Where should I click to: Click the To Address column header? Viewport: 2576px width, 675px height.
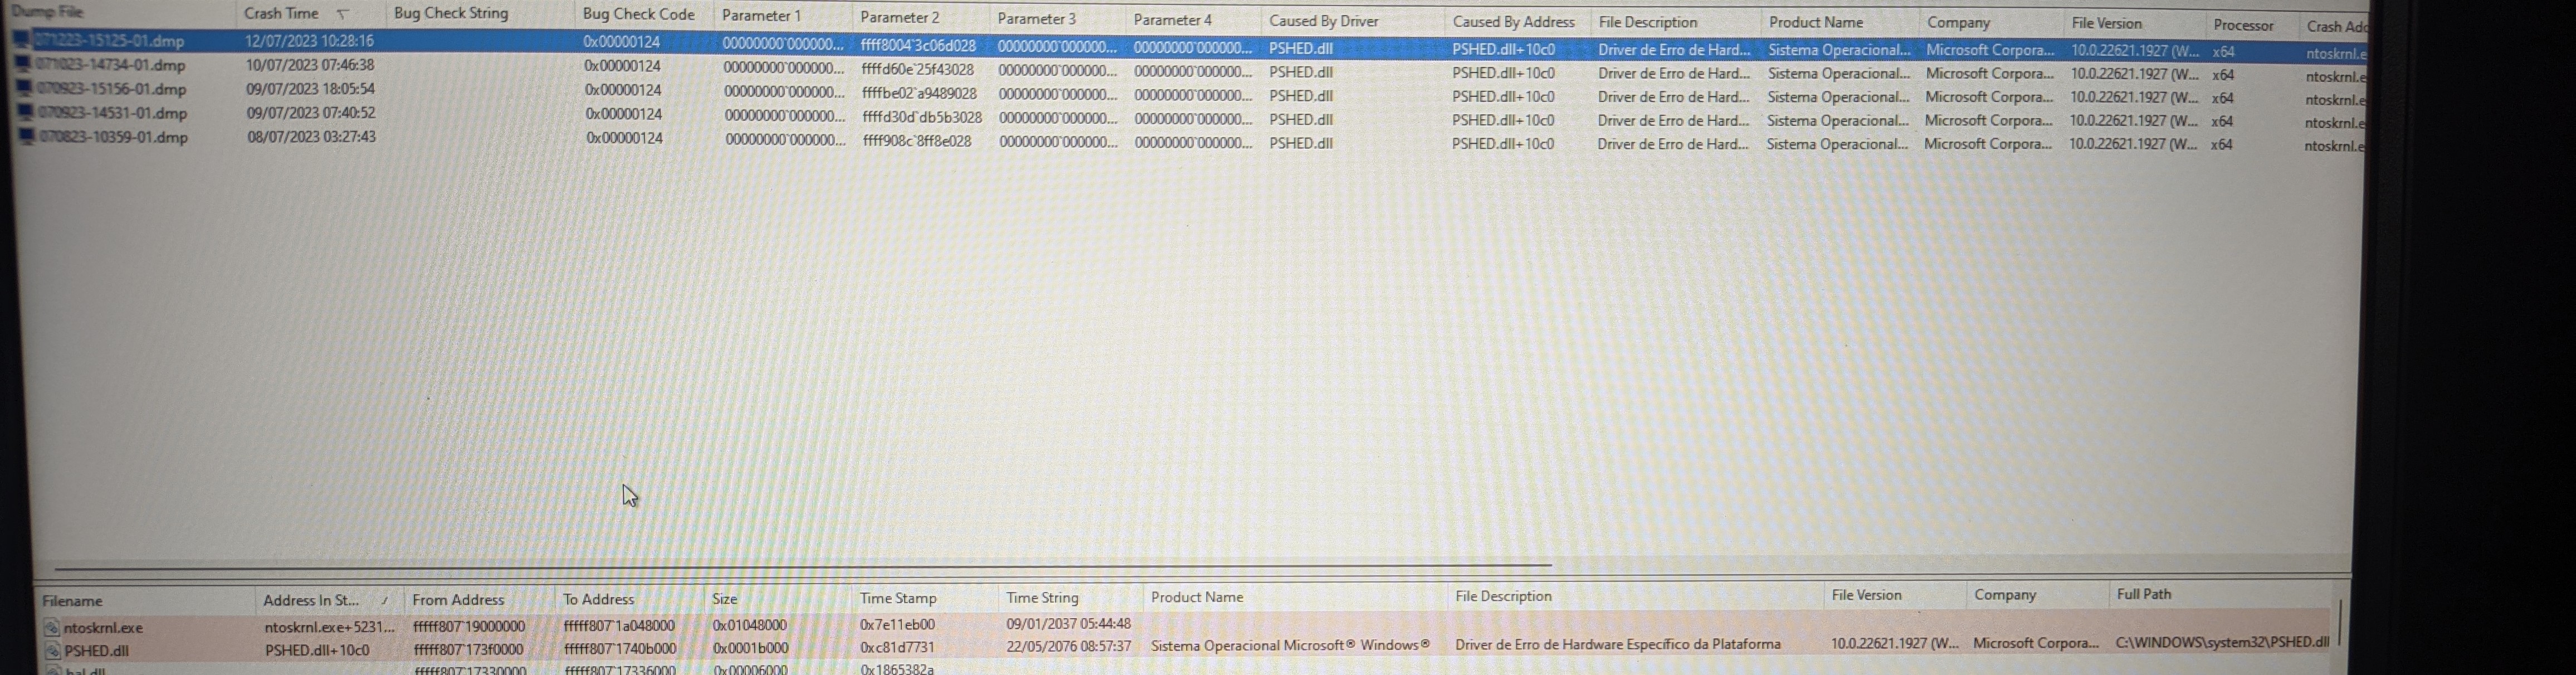(598, 599)
